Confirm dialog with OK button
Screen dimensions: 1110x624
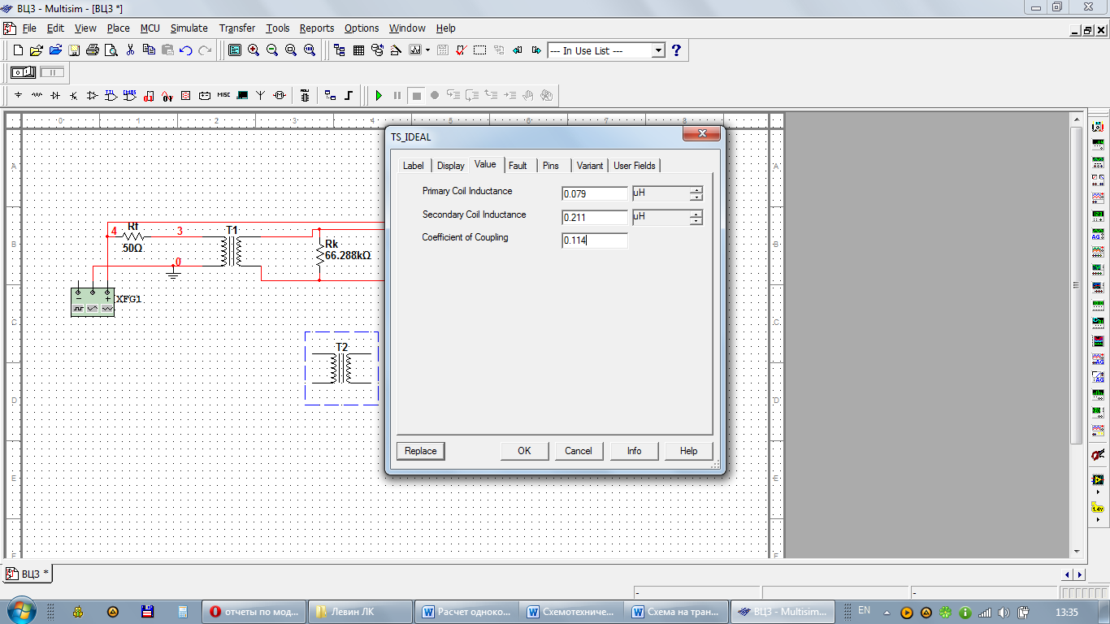[x=524, y=451]
